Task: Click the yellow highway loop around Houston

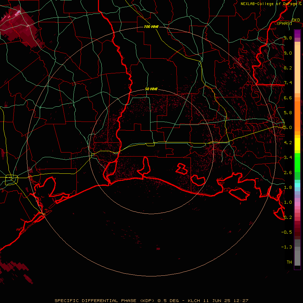Action: (x=11, y=180)
